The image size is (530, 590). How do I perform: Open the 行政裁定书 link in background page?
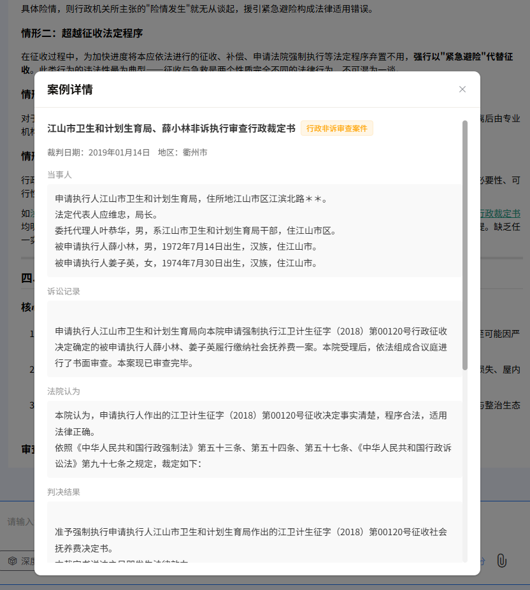[x=501, y=213]
